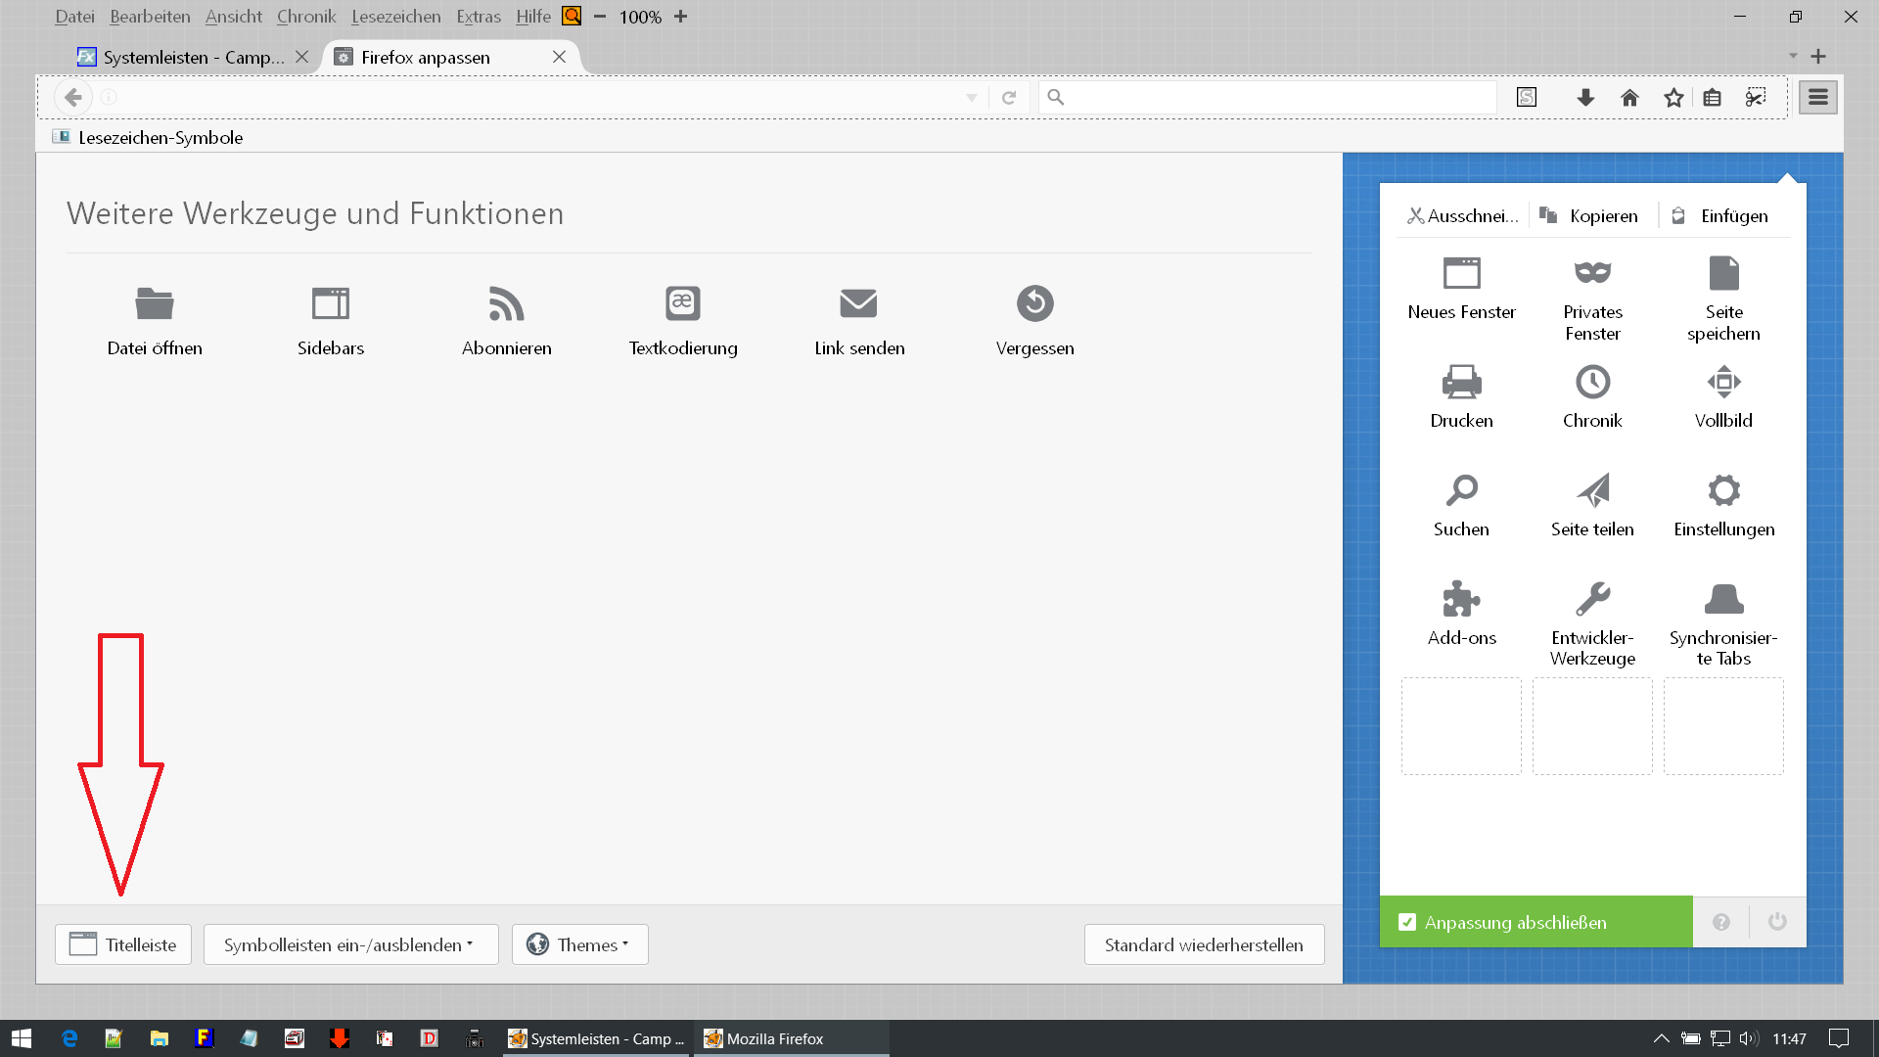Click the Anpassung abschließen checkbox

click(x=1407, y=922)
